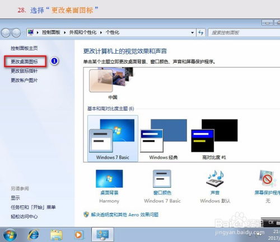Click the Back navigation arrow button
The height and width of the screenshot is (242, 280).
click(6, 33)
